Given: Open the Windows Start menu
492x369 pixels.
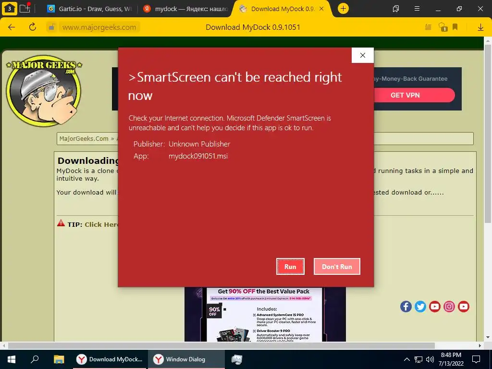Looking at the screenshot, I should pyautogui.click(x=12, y=359).
